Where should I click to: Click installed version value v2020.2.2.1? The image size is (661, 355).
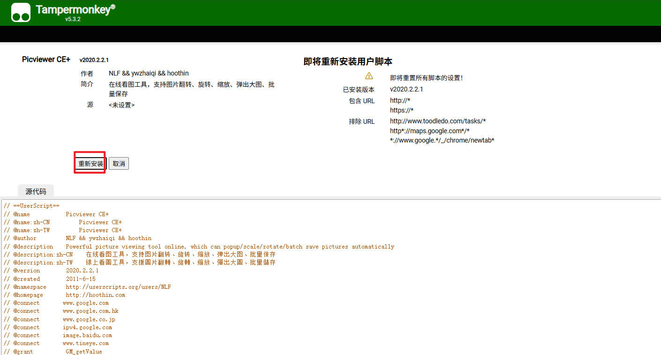406,89
